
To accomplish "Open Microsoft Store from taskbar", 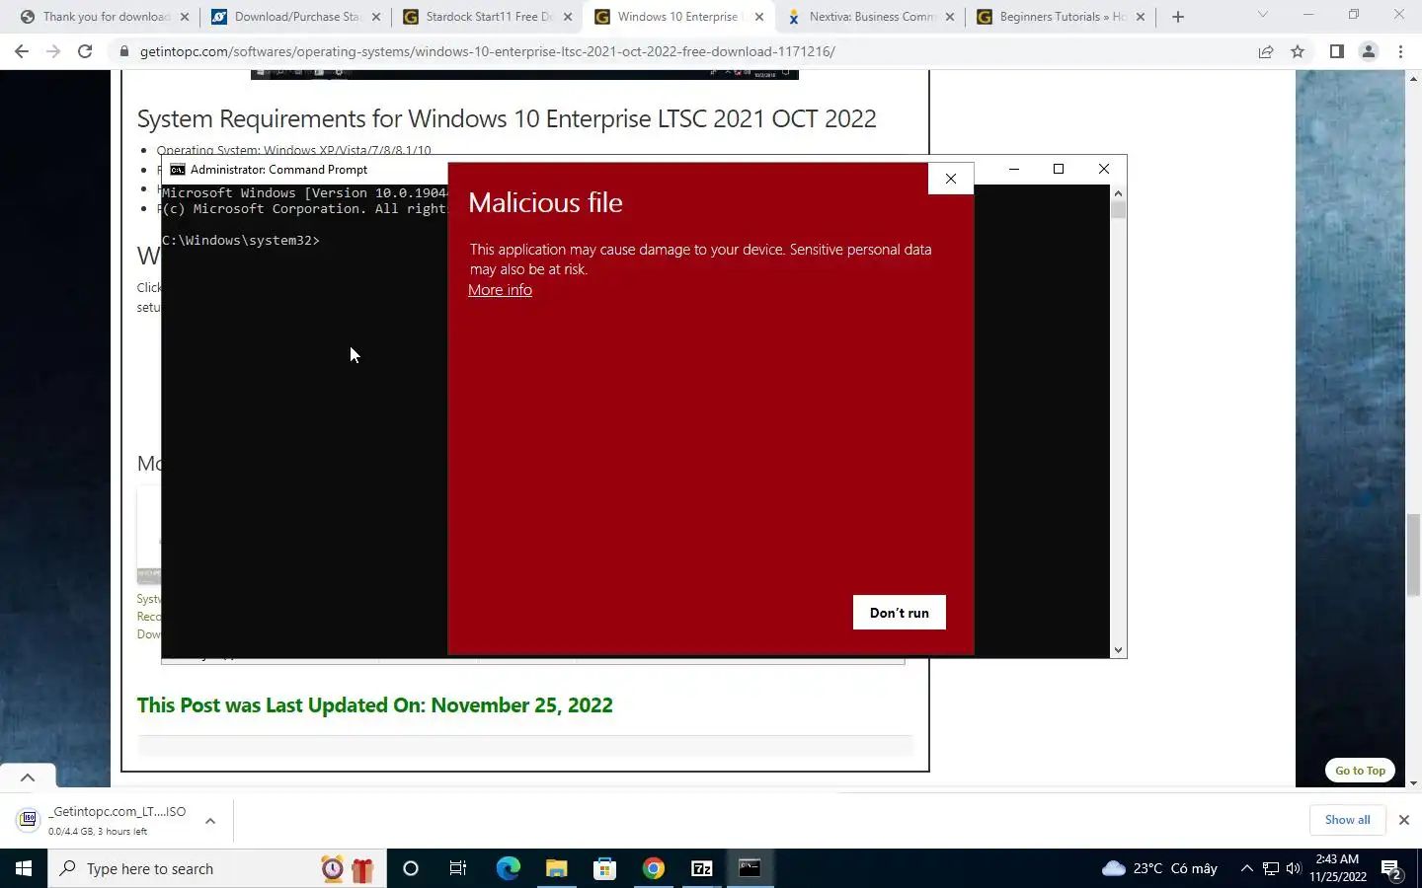I will [604, 868].
